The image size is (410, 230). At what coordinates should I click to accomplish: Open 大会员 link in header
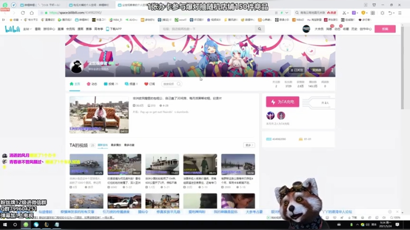319,29
